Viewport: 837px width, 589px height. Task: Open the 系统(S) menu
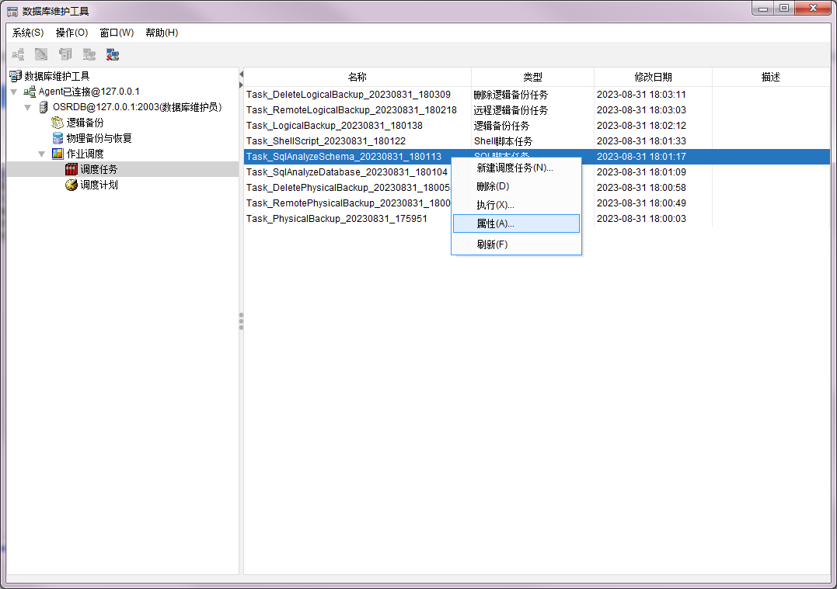point(28,33)
